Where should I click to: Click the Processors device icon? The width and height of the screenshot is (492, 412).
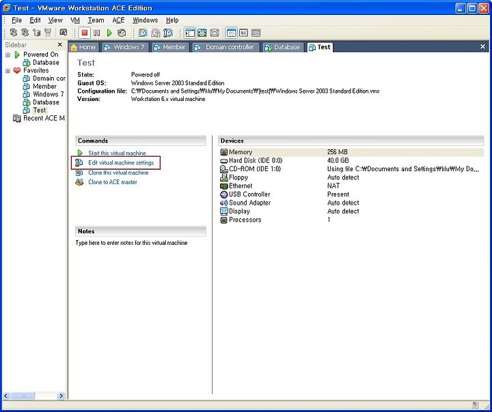pyautogui.click(x=223, y=220)
